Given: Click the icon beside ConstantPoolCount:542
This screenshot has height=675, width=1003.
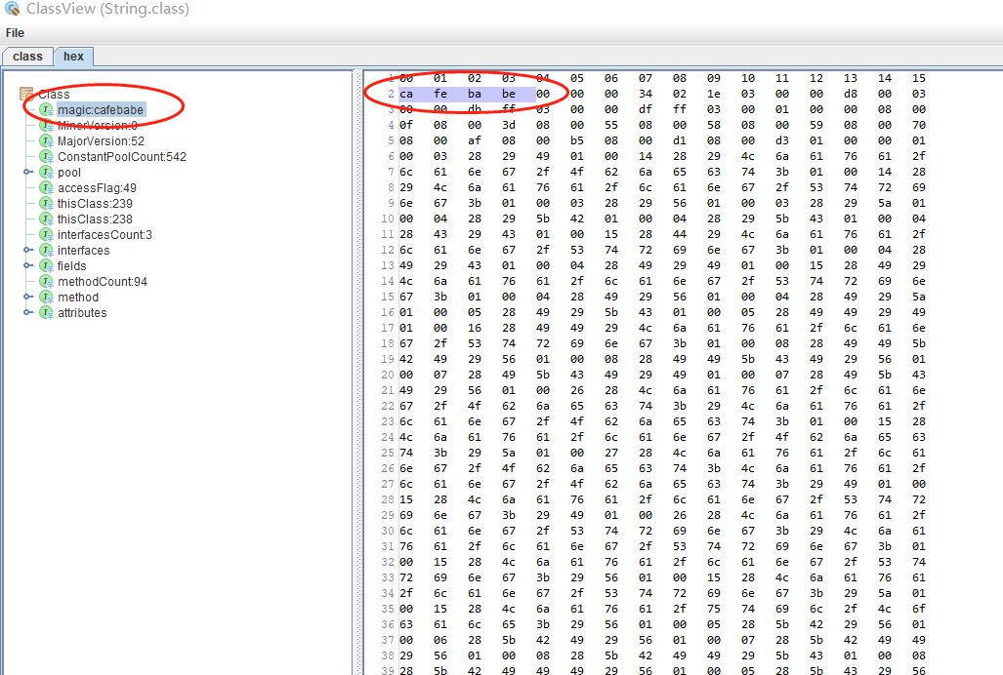Looking at the screenshot, I should [x=46, y=156].
